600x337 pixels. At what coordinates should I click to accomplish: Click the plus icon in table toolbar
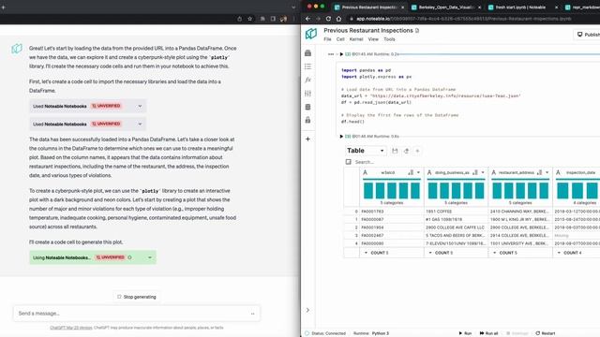[417, 151]
